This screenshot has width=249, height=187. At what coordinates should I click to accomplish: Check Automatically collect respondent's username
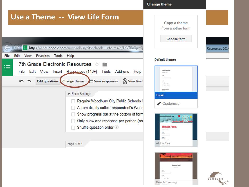point(73,108)
